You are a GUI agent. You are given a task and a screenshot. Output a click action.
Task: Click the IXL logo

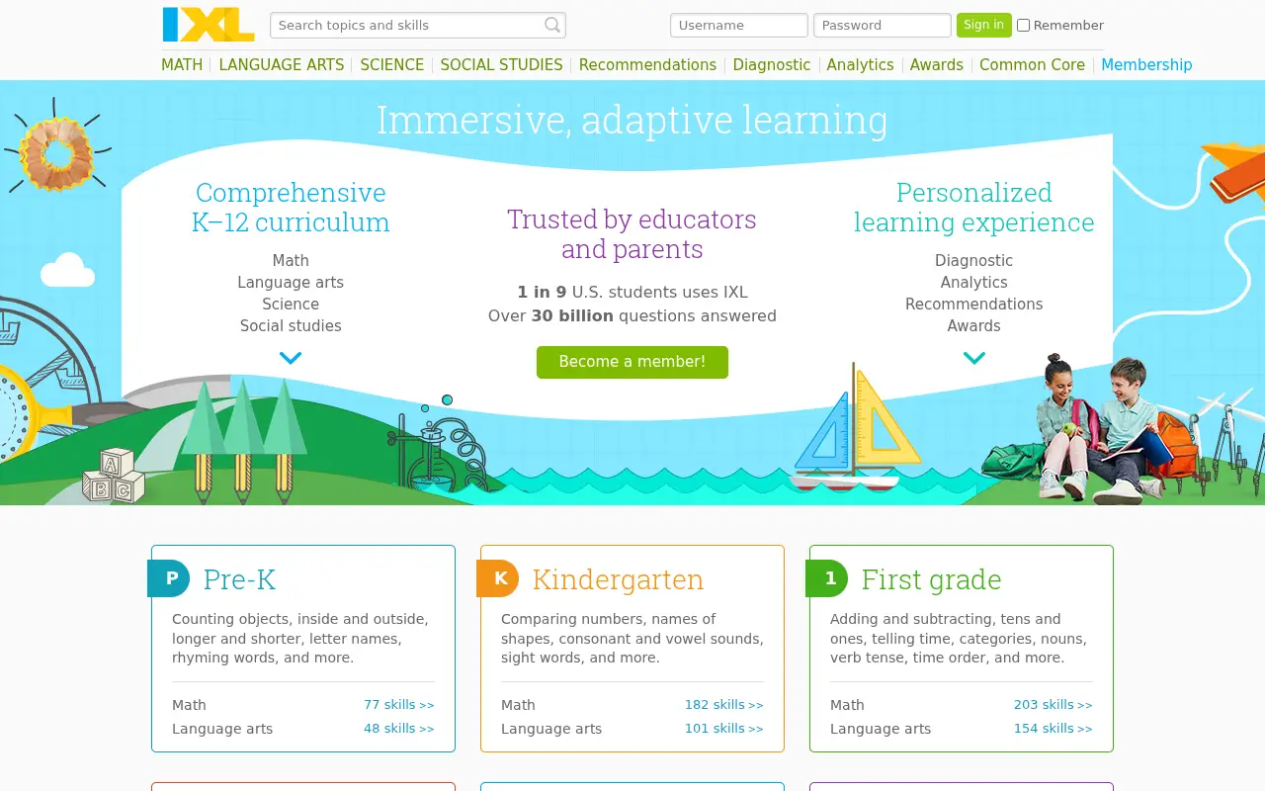[x=209, y=25]
